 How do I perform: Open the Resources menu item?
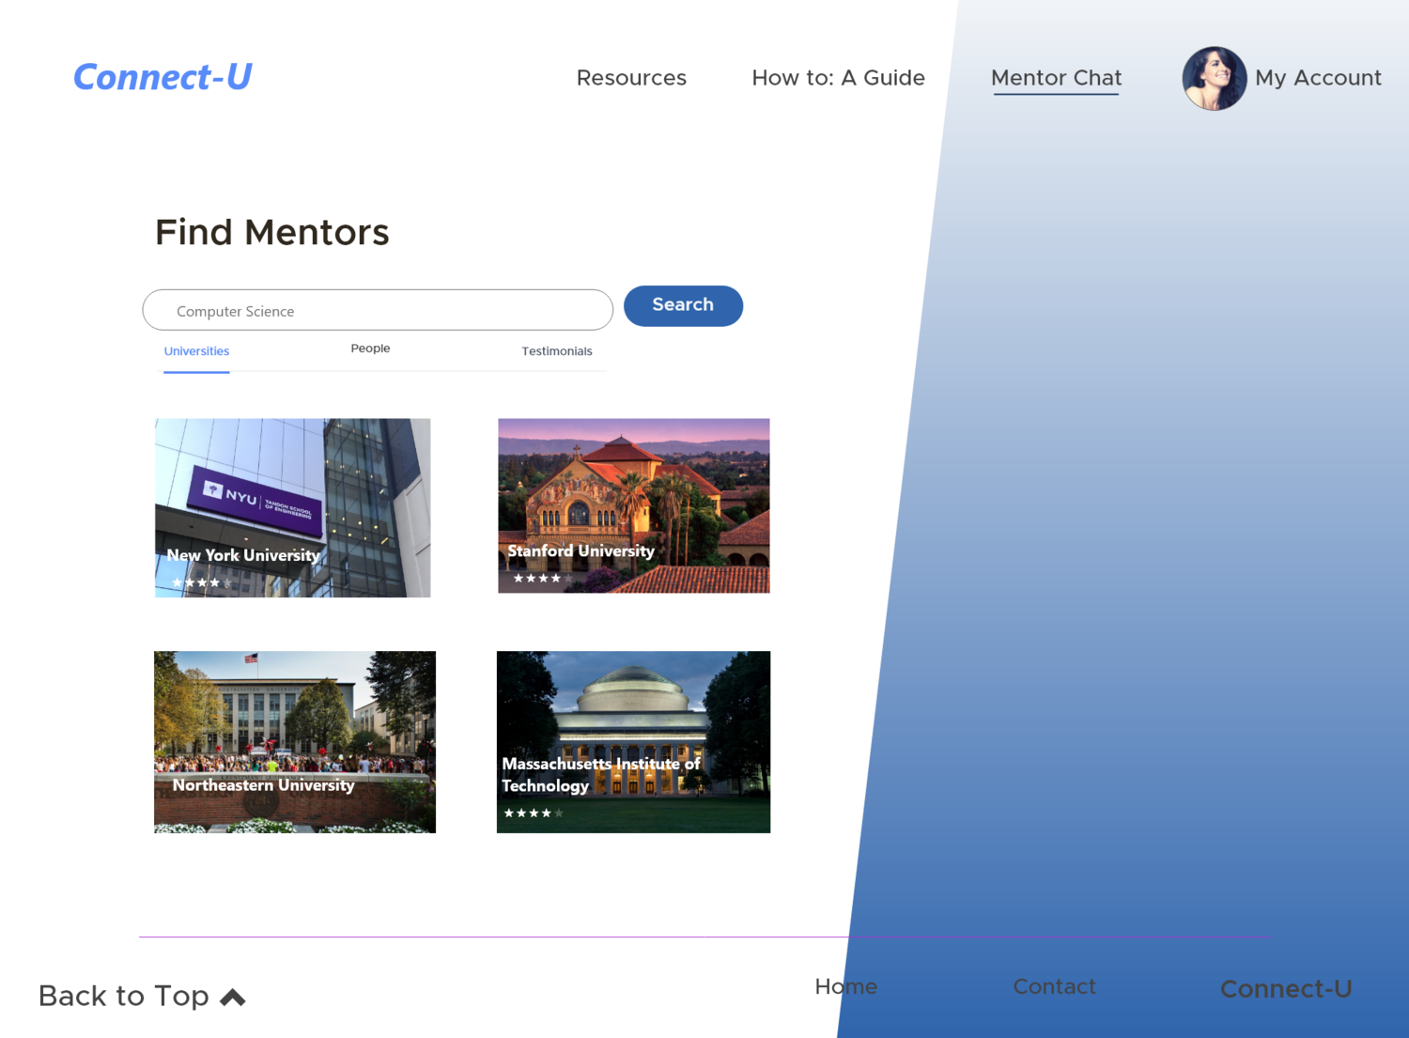click(x=631, y=78)
